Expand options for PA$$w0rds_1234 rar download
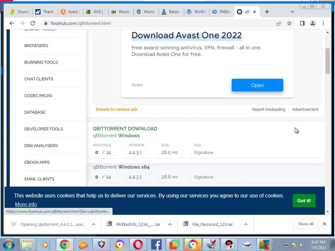335x251 pixels. point(170,224)
